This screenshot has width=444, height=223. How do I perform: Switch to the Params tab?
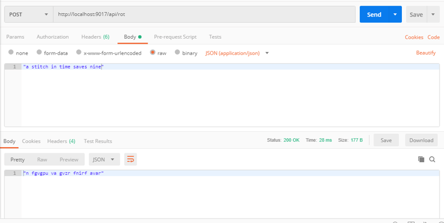[16, 37]
